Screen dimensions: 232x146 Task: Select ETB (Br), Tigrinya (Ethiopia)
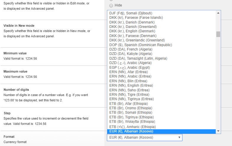[x=161, y=117]
